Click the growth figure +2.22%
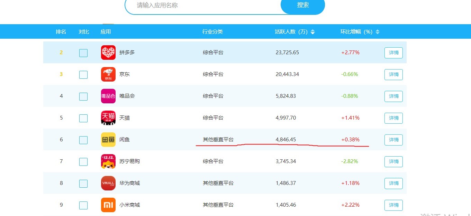 point(350,205)
